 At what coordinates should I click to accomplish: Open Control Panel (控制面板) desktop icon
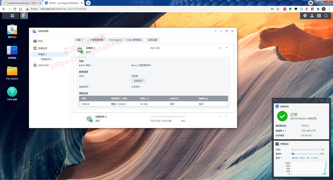point(12,50)
